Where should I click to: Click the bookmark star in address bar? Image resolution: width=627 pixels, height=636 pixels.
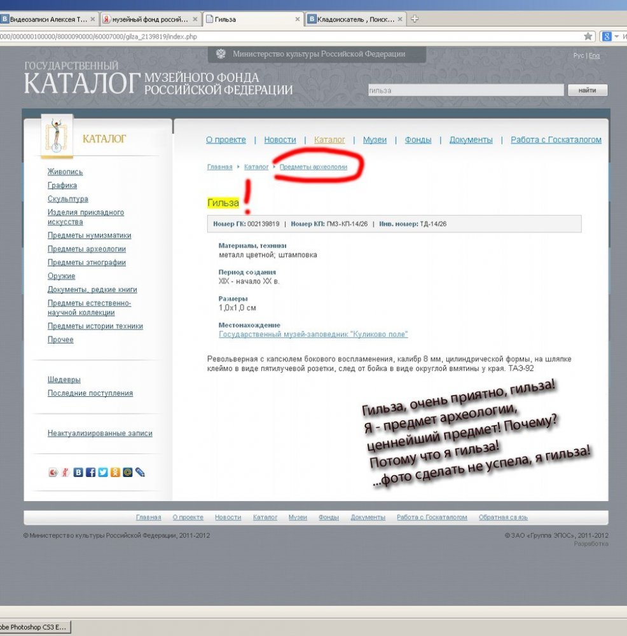[x=588, y=36]
